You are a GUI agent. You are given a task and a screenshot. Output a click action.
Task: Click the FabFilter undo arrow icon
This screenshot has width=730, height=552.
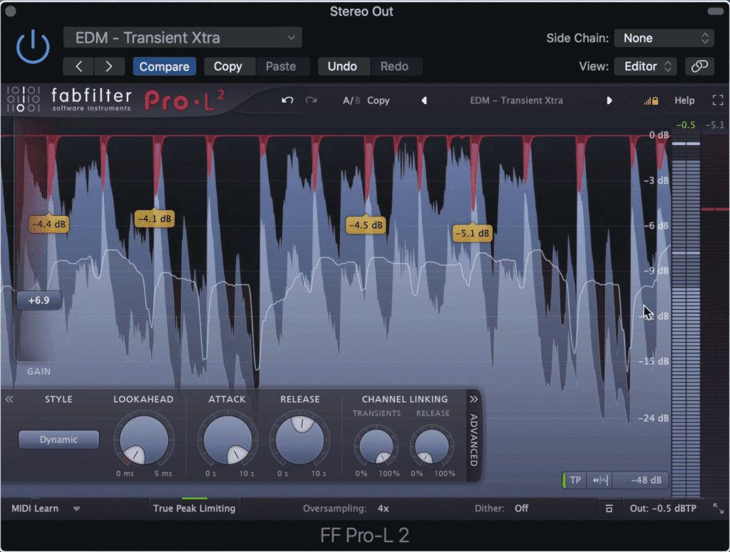[287, 100]
